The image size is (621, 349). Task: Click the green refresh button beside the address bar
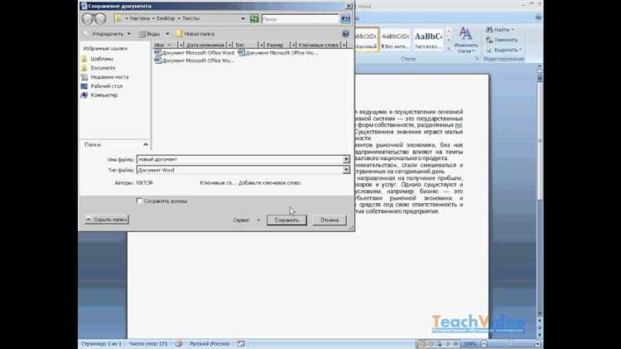[254, 18]
